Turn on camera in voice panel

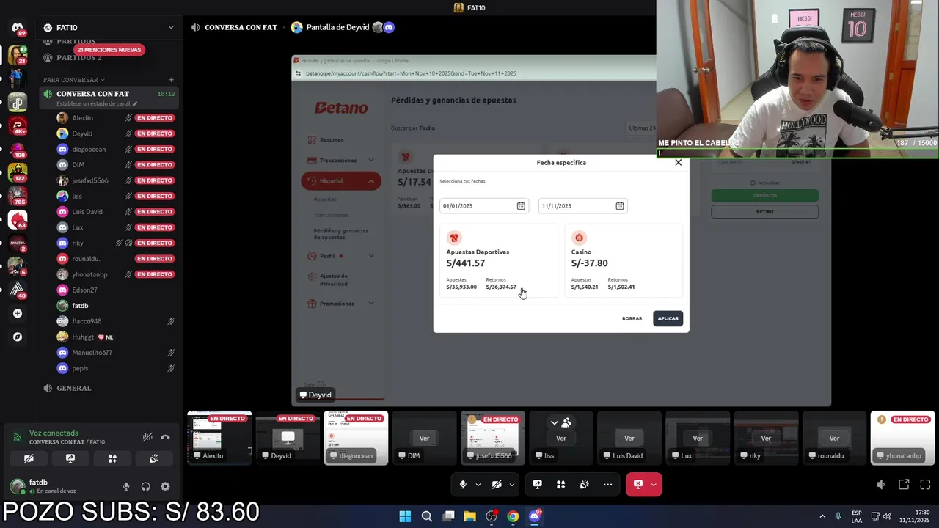click(29, 458)
